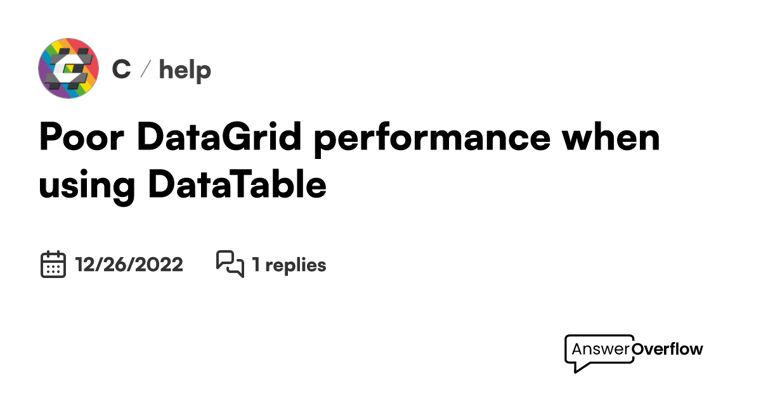Open the server named C
Screen dimensions: 761x399
pyautogui.click(x=121, y=69)
